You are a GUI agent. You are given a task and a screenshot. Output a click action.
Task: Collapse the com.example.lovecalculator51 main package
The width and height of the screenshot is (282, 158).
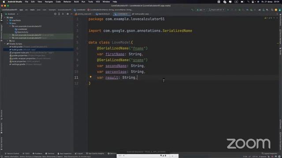pyautogui.click(x=10, y=26)
